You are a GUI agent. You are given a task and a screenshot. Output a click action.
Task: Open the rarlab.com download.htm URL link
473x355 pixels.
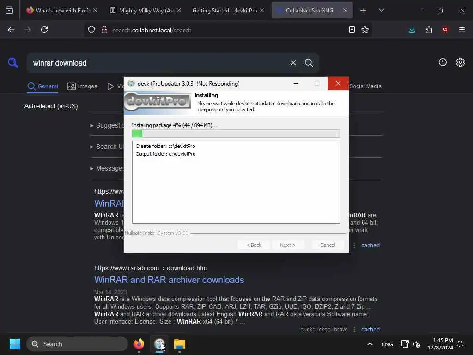[151, 269]
